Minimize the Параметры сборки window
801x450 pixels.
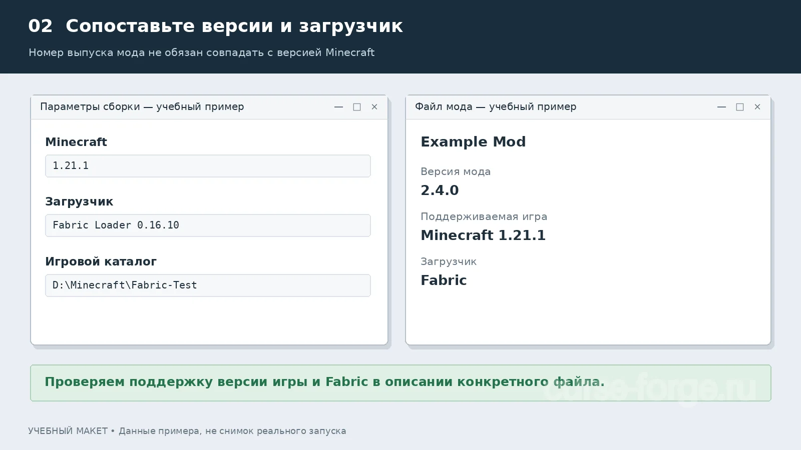338,107
